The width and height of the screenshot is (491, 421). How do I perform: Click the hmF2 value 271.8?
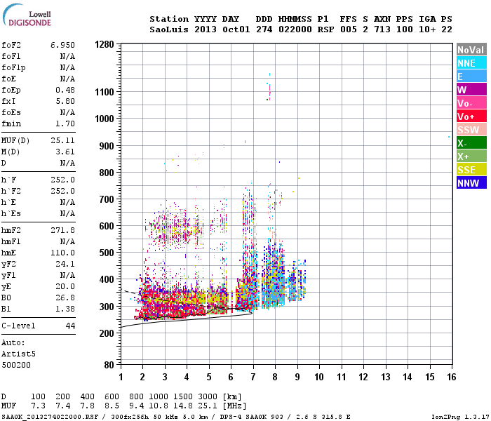pos(62,231)
